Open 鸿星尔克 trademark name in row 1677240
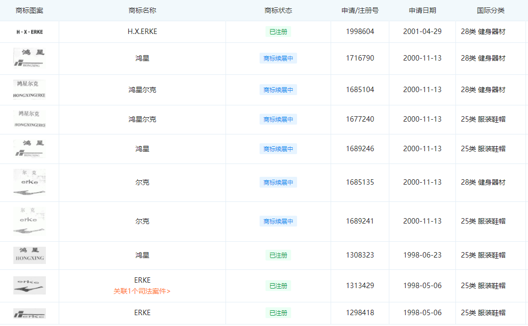Screen dimensions: 528x326 143,119
